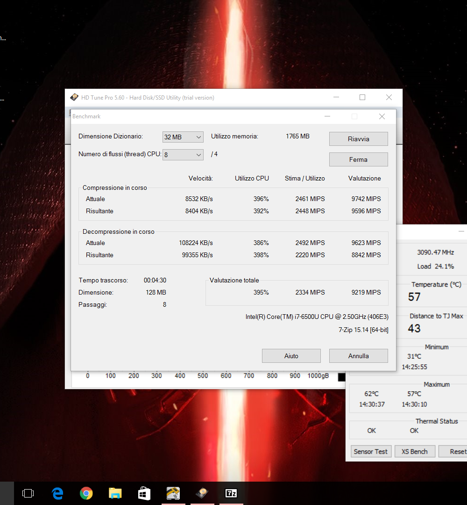Click the Numero di flussi (thread) CPU label
This screenshot has width=467, height=505.
point(120,154)
